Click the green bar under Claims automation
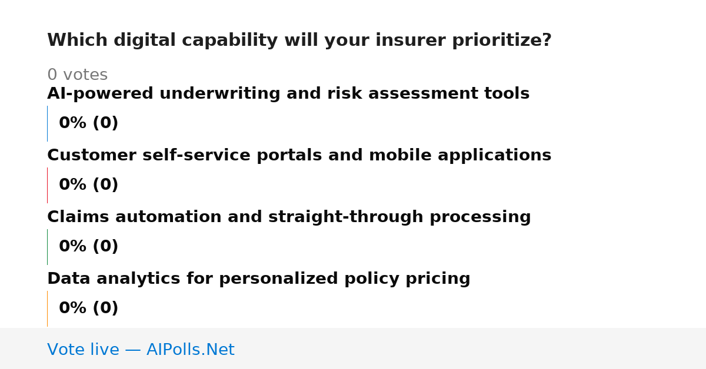This screenshot has height=369, width=706. pyautogui.click(x=47, y=247)
